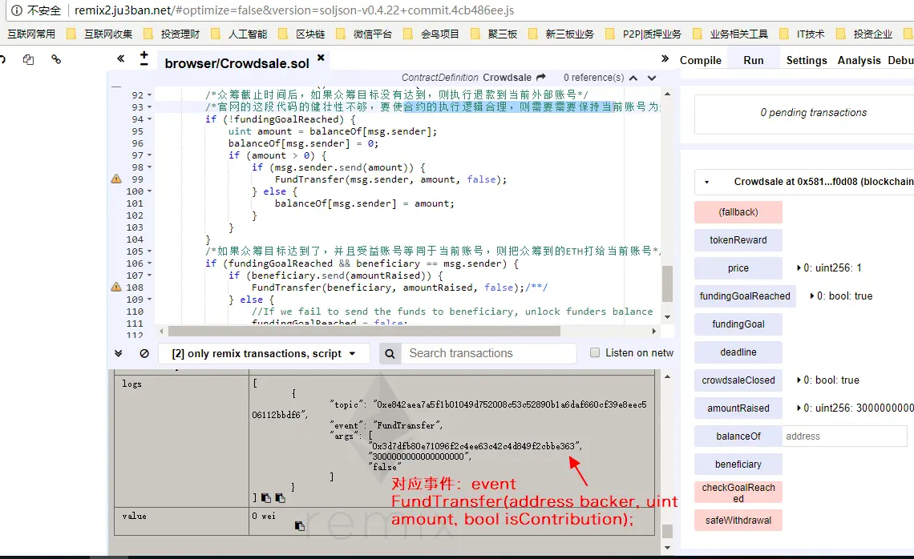Viewport: 914px width, 559px height.
Task: Click the editor's horizontal scroll left arrow
Action: [x=161, y=331]
